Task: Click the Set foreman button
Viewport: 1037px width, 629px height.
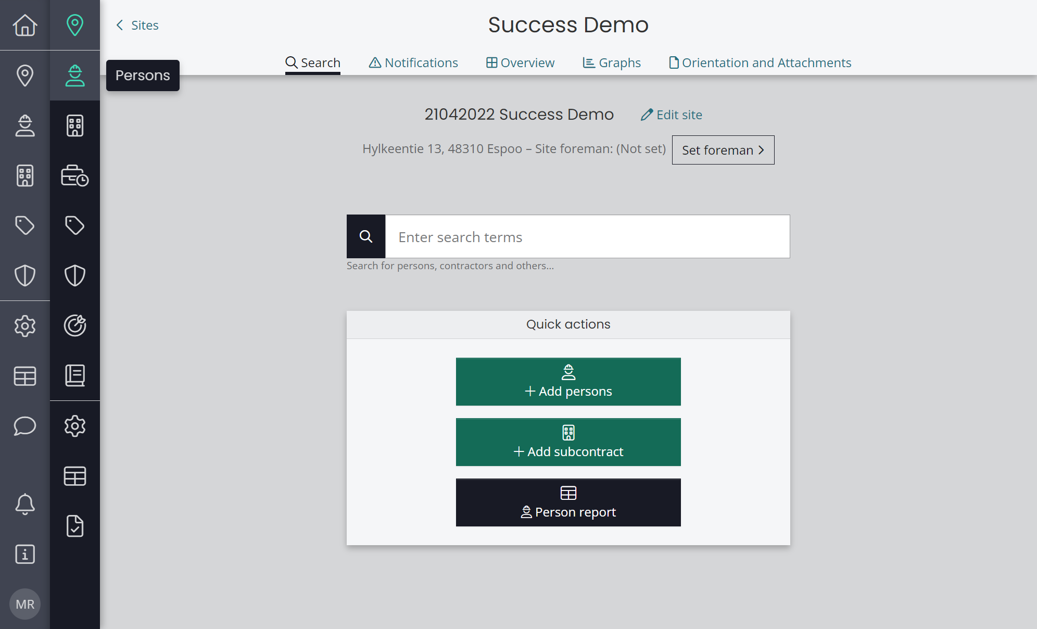Action: pyautogui.click(x=723, y=150)
